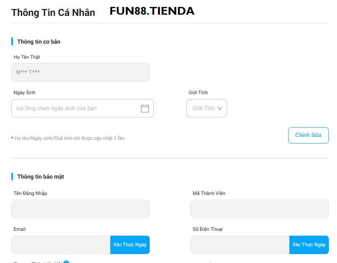This screenshot has height=263, width=337.
Task: Click the blue marker beside Thông tin bảo mật
Action: coord(12,176)
